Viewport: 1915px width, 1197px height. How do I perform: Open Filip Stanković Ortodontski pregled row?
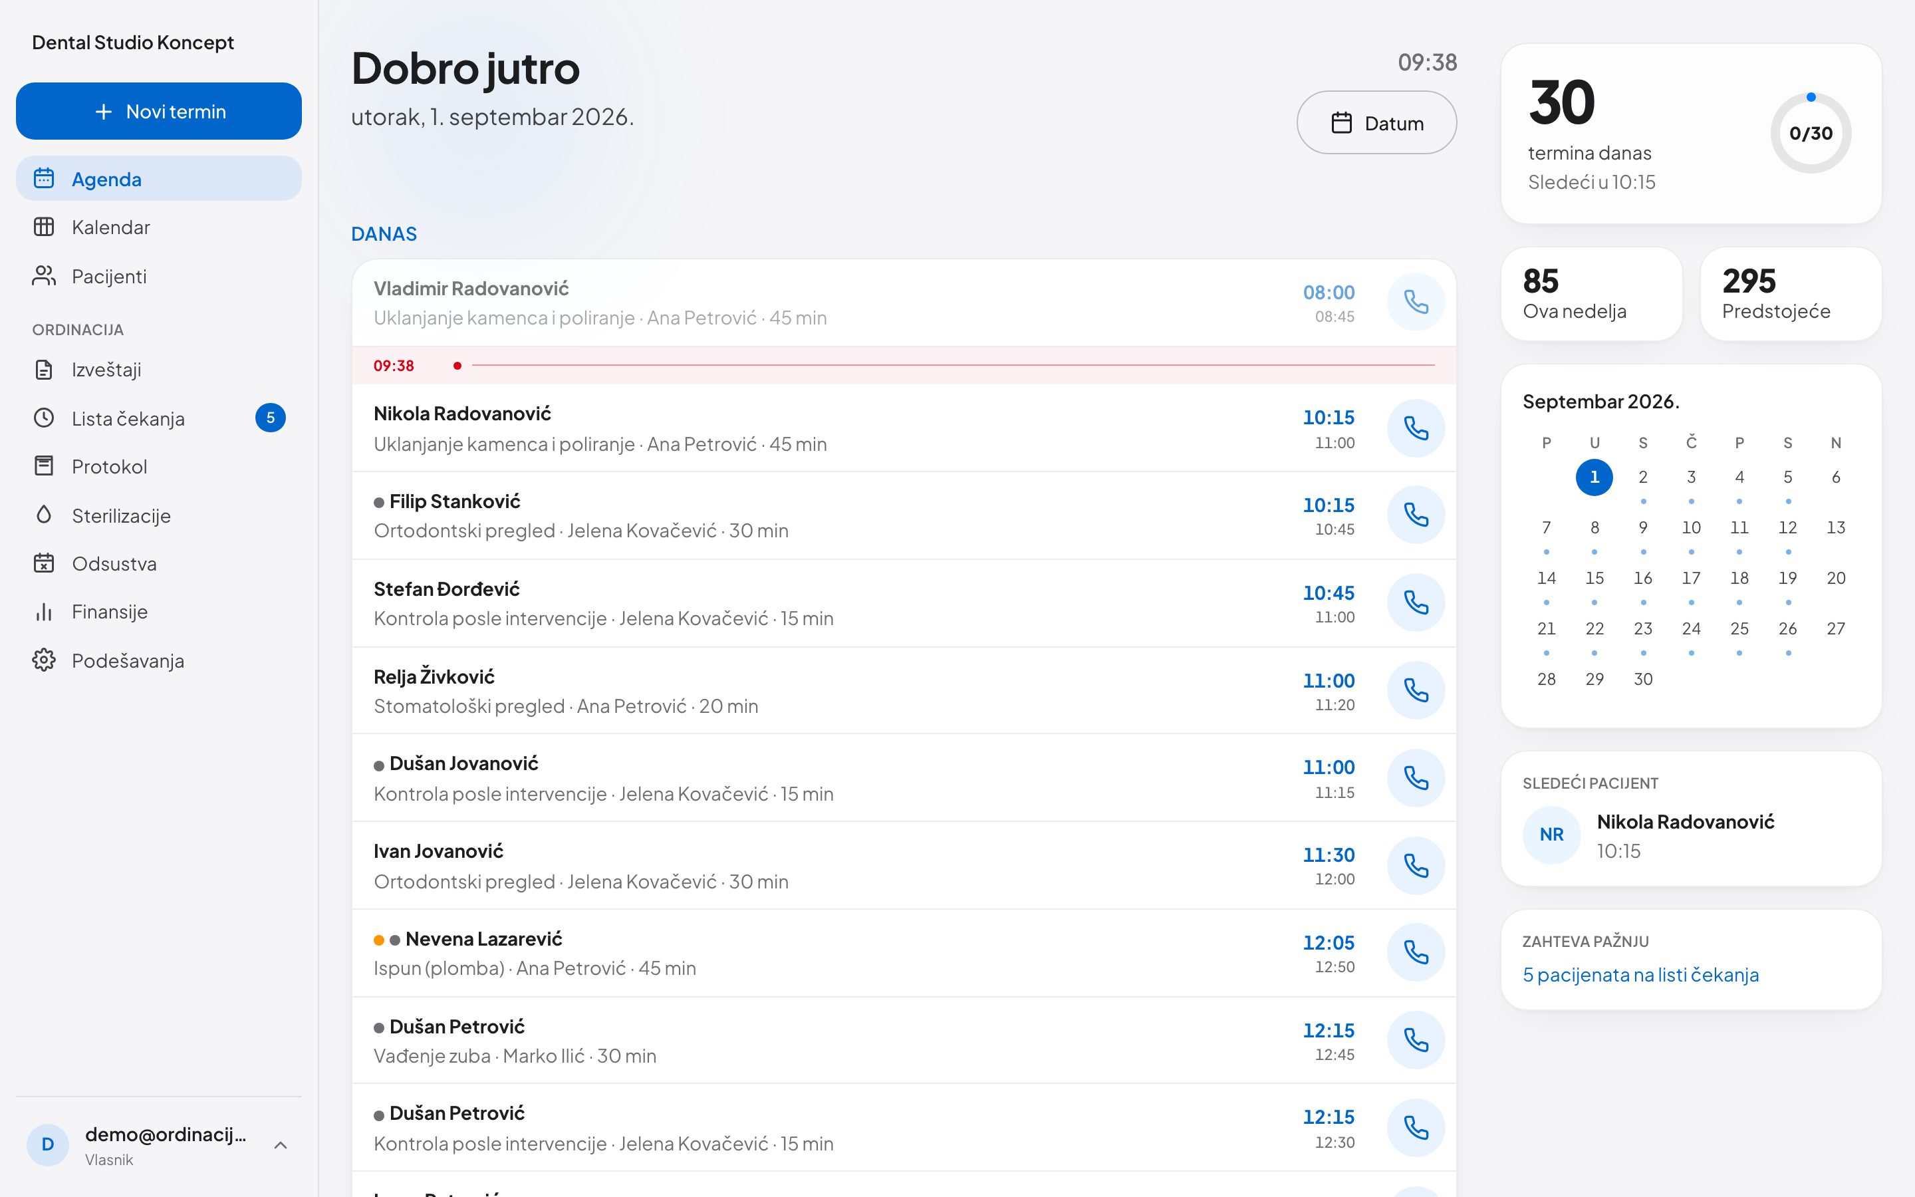pos(904,515)
